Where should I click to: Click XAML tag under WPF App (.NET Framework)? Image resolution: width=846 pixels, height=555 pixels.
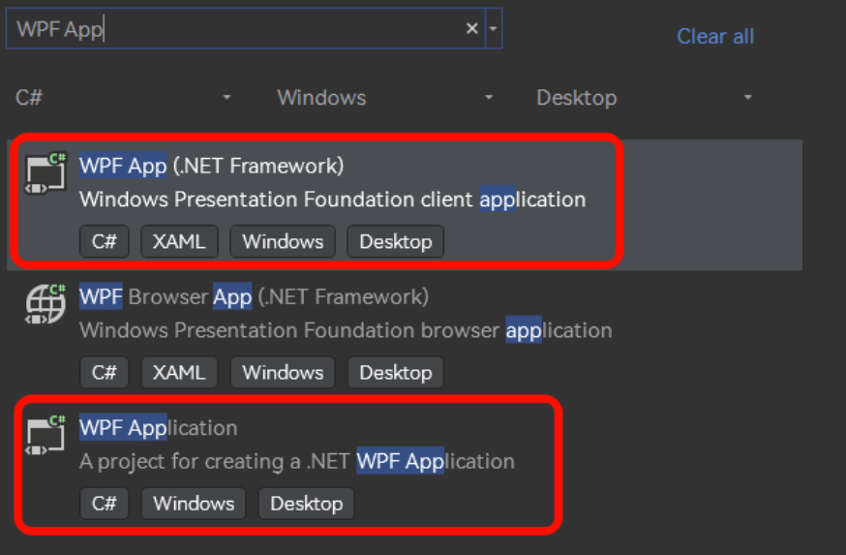[x=179, y=241]
